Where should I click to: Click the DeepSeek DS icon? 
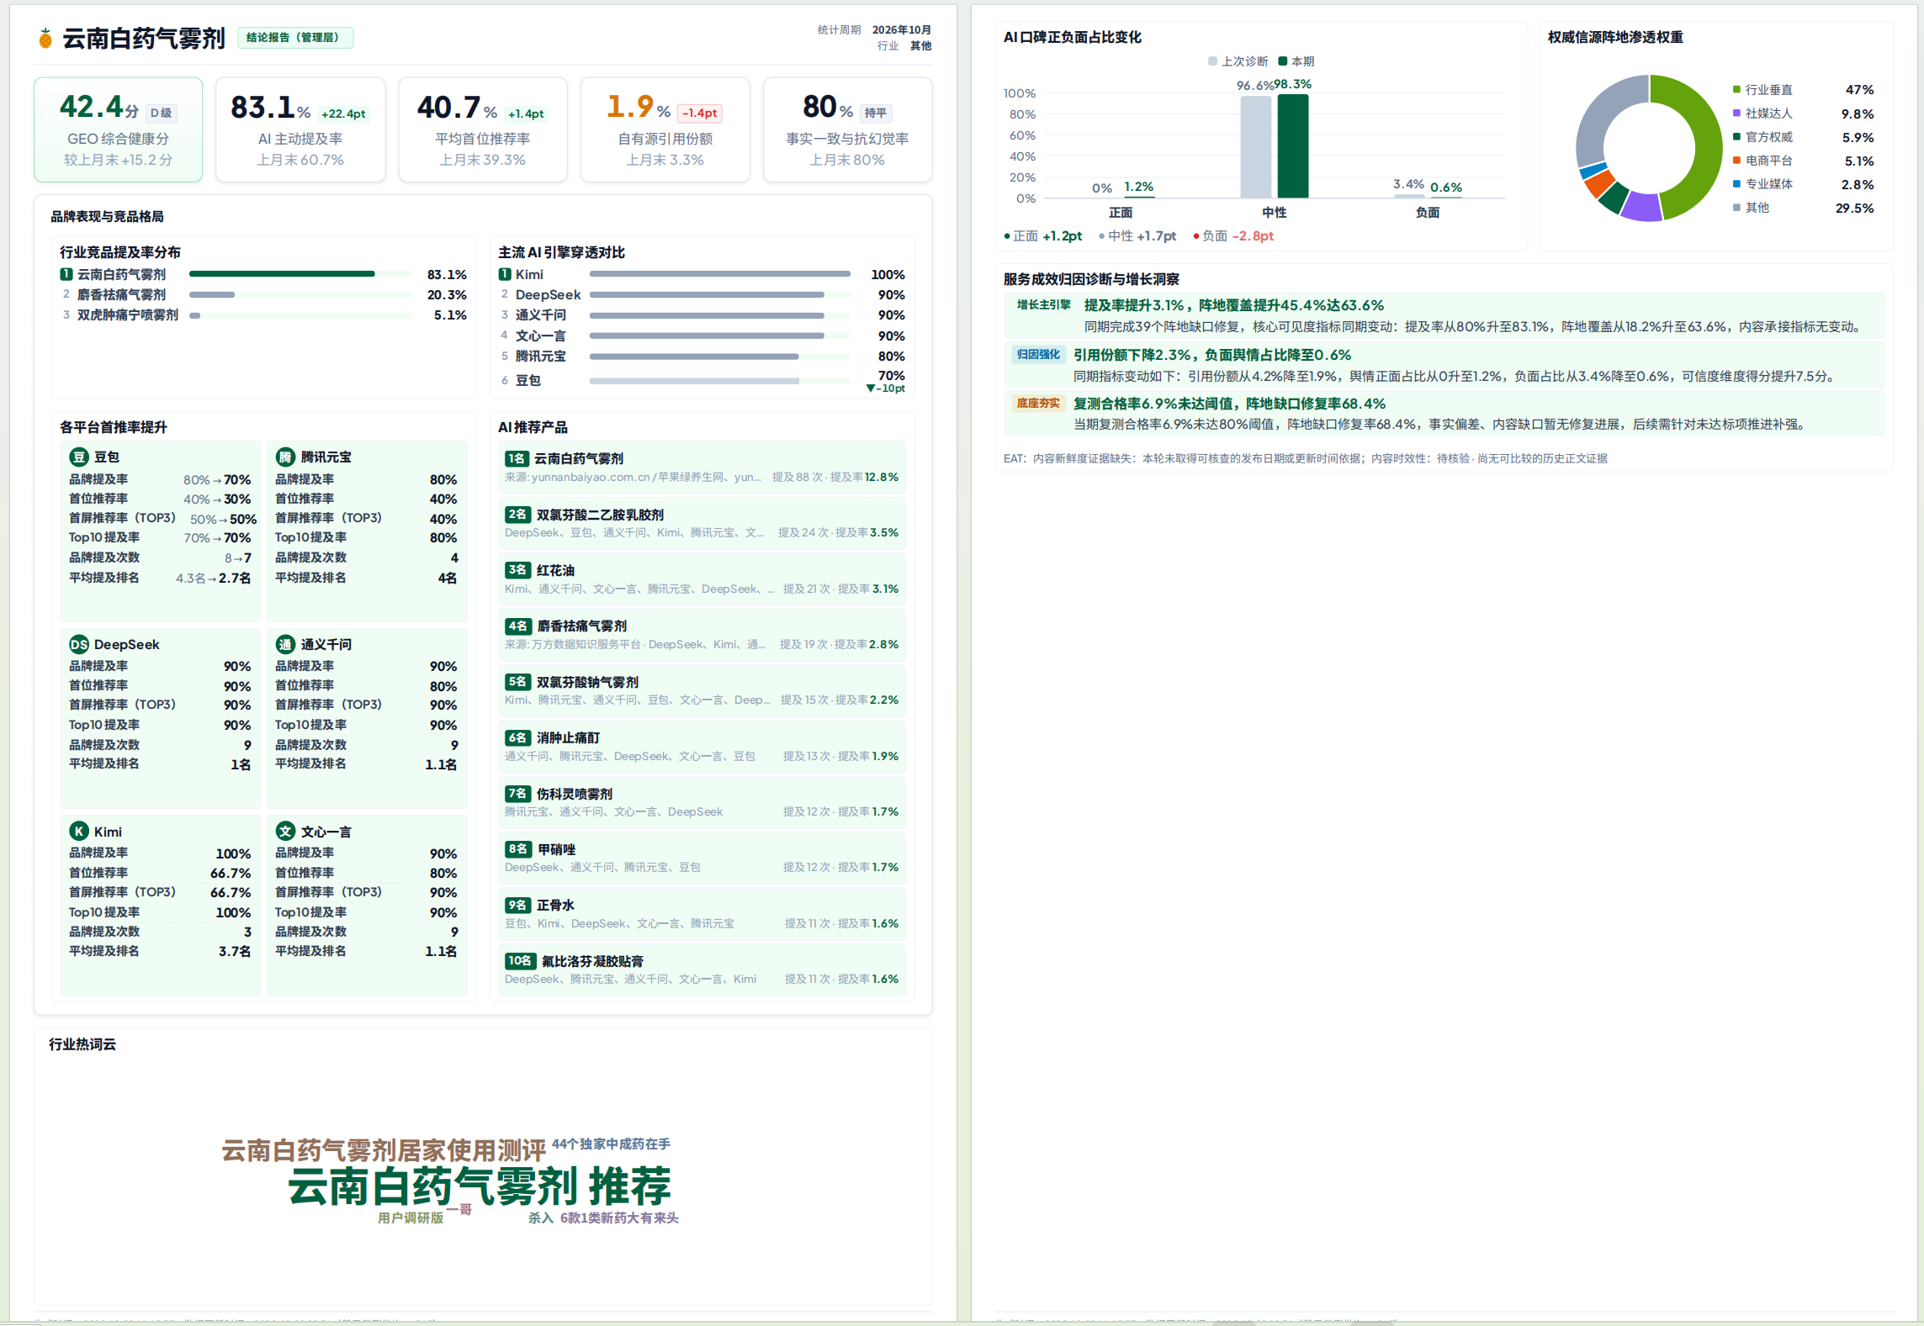tap(79, 644)
